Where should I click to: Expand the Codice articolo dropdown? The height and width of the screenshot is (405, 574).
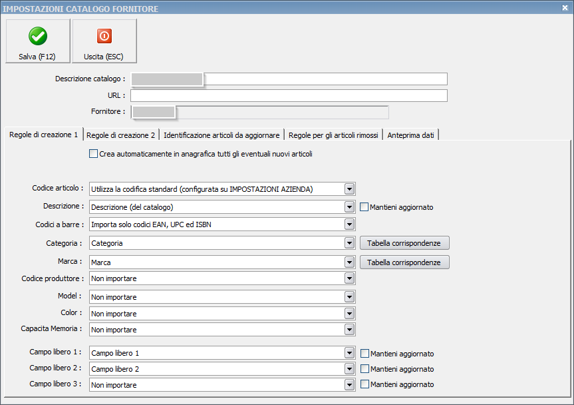[350, 189]
